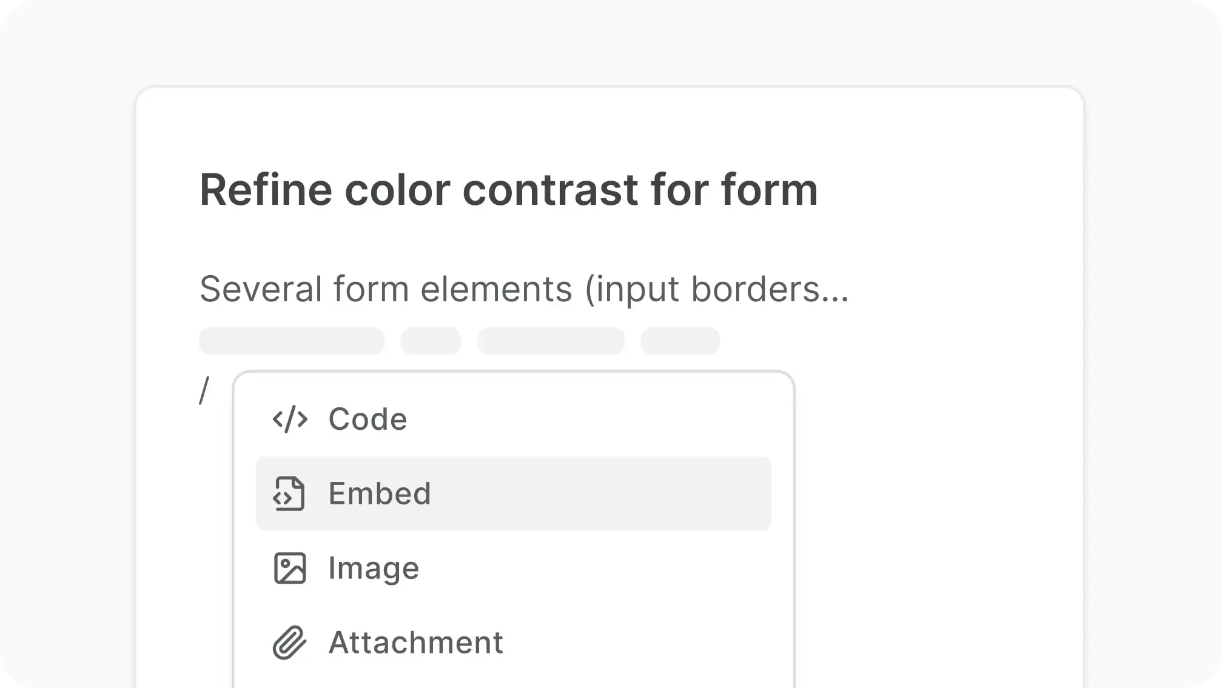Viewport: 1222px width, 688px height.
Task: Click the Embed file-code icon
Action: tap(289, 493)
